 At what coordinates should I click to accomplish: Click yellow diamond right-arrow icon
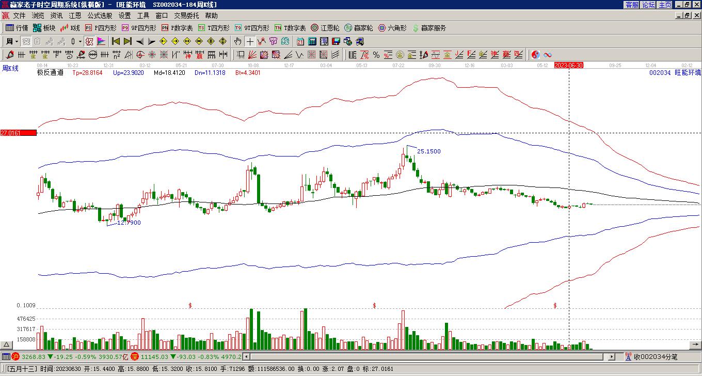click(x=176, y=41)
